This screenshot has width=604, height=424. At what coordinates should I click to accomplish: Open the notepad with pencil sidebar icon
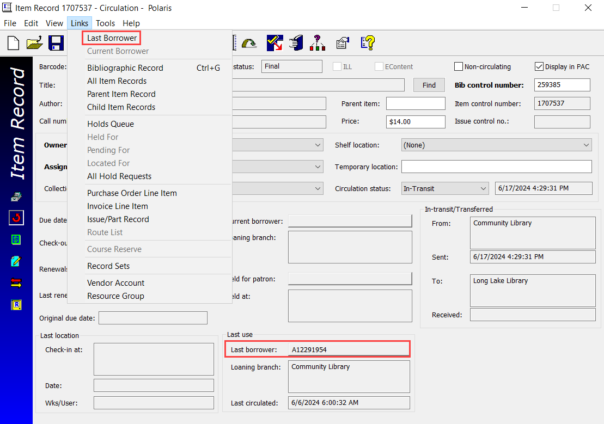(16, 261)
